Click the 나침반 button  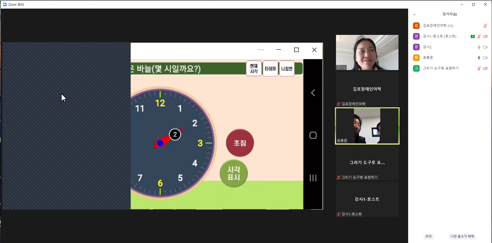pyautogui.click(x=287, y=68)
